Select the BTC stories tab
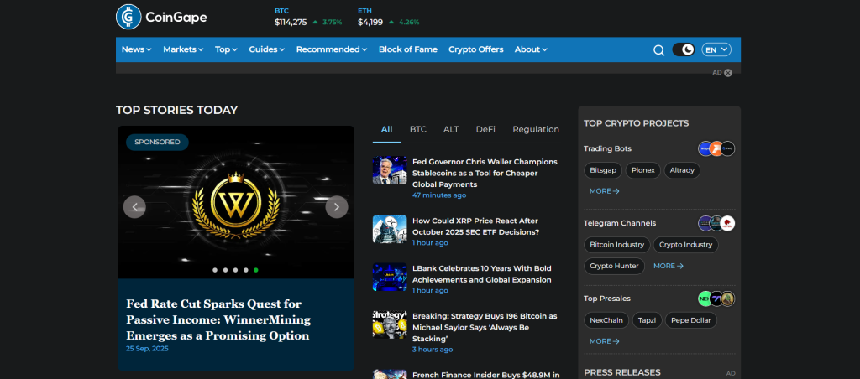860x379 pixels. tap(418, 130)
